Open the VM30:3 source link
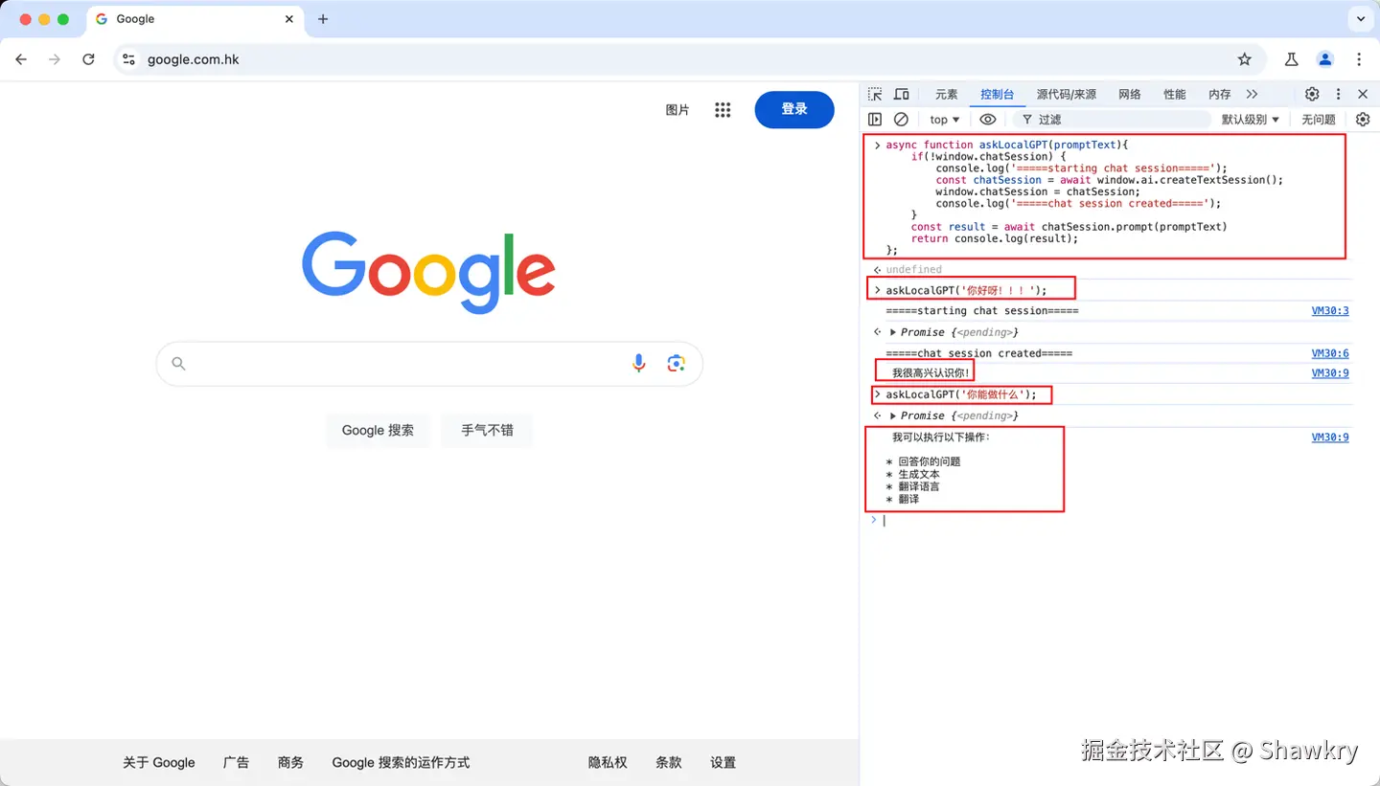Screen dimensions: 1380x786 click(1330, 311)
